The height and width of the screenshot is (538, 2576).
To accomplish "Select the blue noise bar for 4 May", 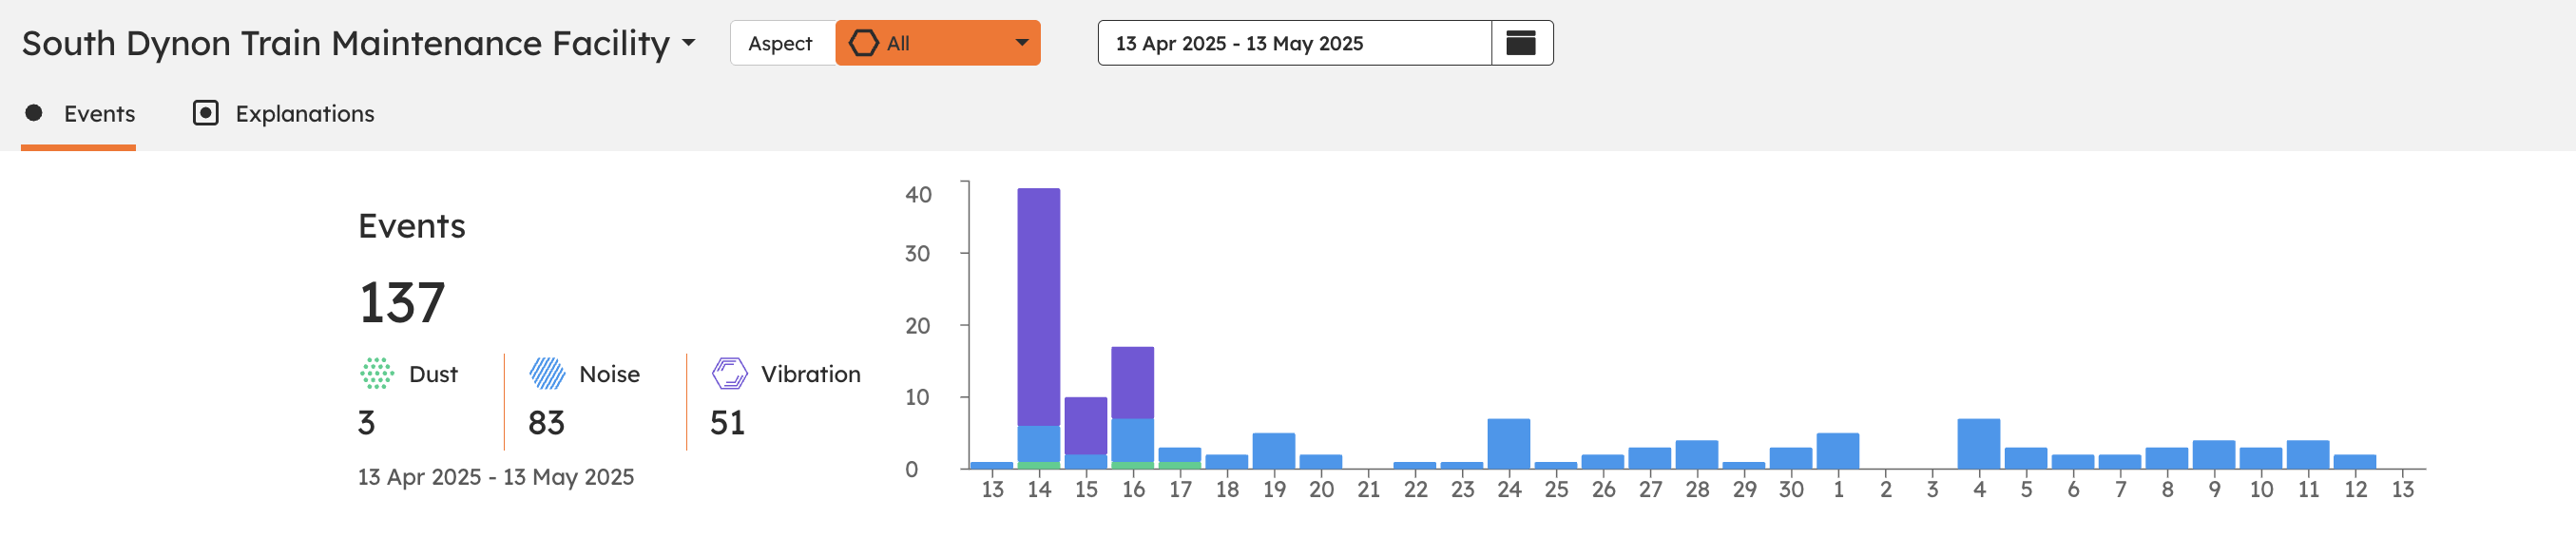I will tap(1978, 444).
